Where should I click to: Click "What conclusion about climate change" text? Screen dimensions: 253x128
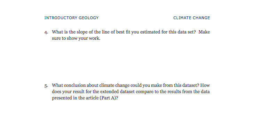(x=91, y=85)
